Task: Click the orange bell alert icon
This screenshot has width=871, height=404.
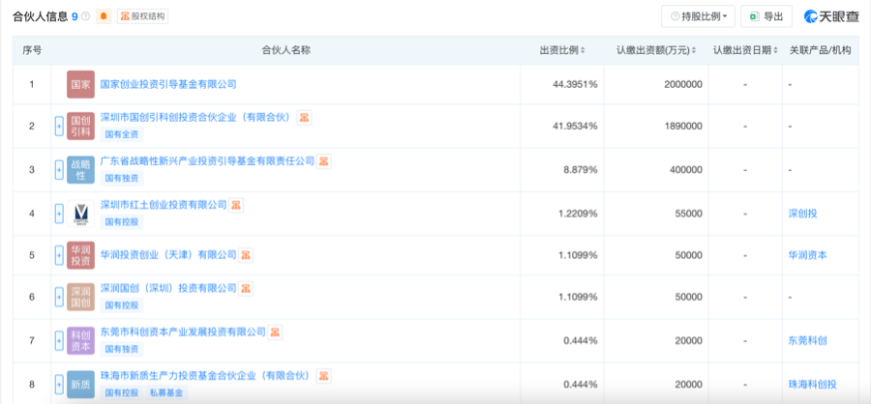Action: [104, 16]
